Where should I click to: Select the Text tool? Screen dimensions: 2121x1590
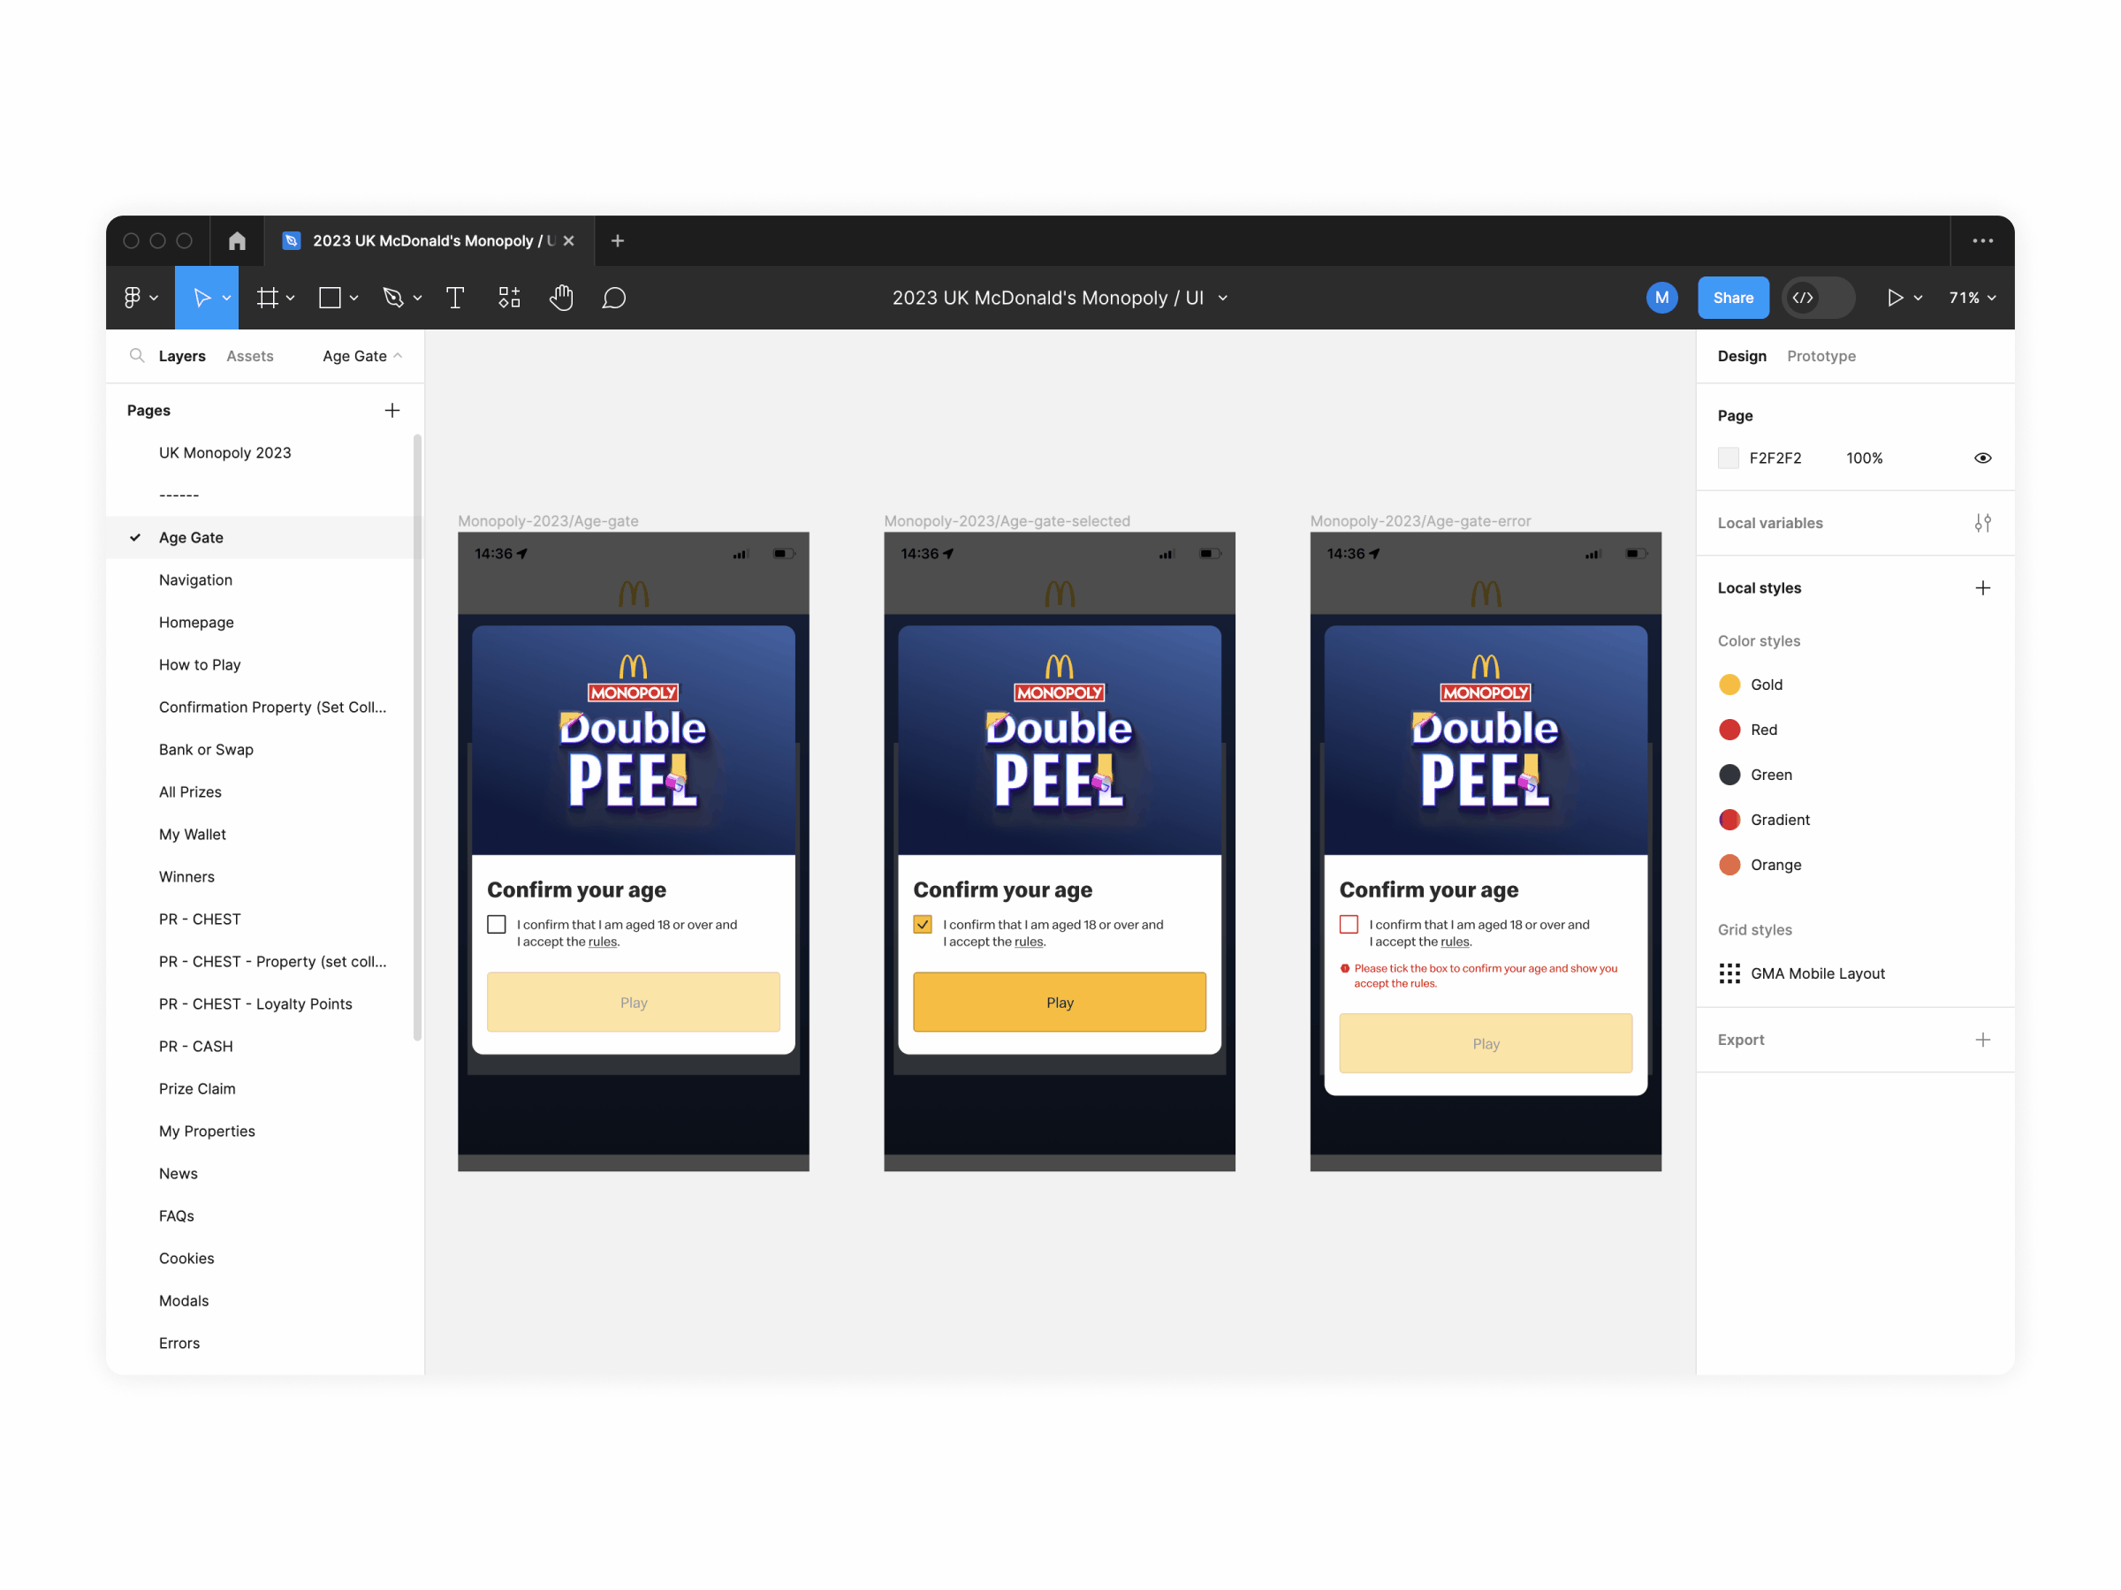pyautogui.click(x=455, y=298)
